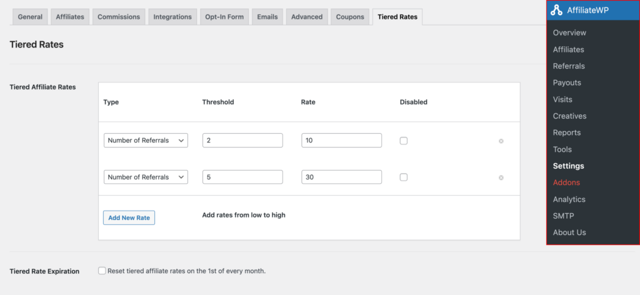The height and width of the screenshot is (295, 640).
Task: Remove the tier with threshold 2
Action: point(501,141)
